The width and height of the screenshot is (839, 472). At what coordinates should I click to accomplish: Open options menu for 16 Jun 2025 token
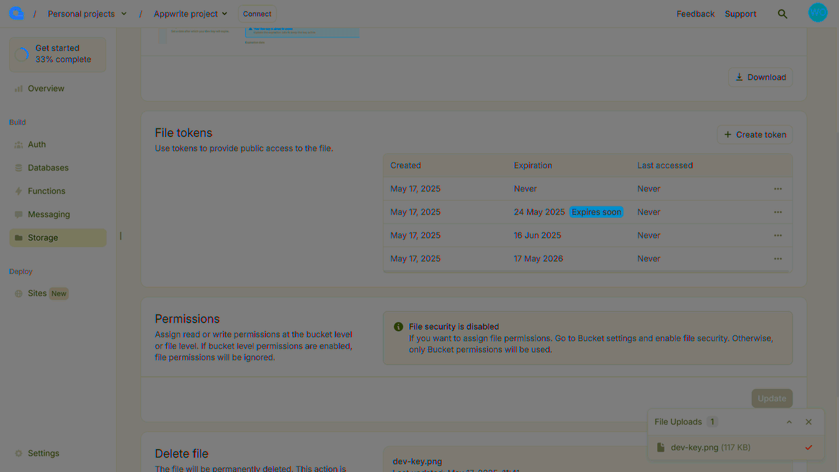click(777, 235)
